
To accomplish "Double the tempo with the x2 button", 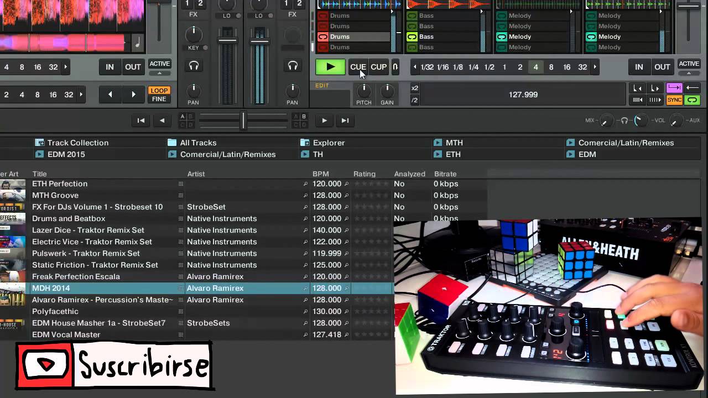I will (415, 88).
